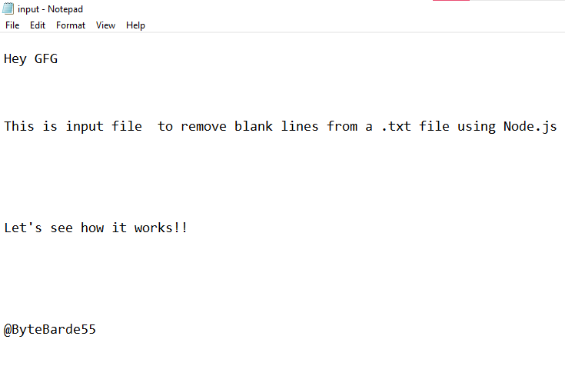Place cursor in the word 'remove'

click(204, 127)
